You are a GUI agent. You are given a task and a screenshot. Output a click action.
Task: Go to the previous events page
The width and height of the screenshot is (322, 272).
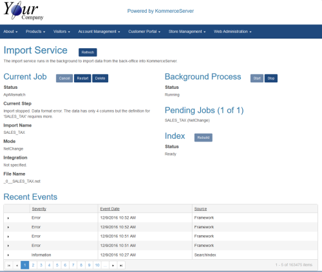click(17, 266)
